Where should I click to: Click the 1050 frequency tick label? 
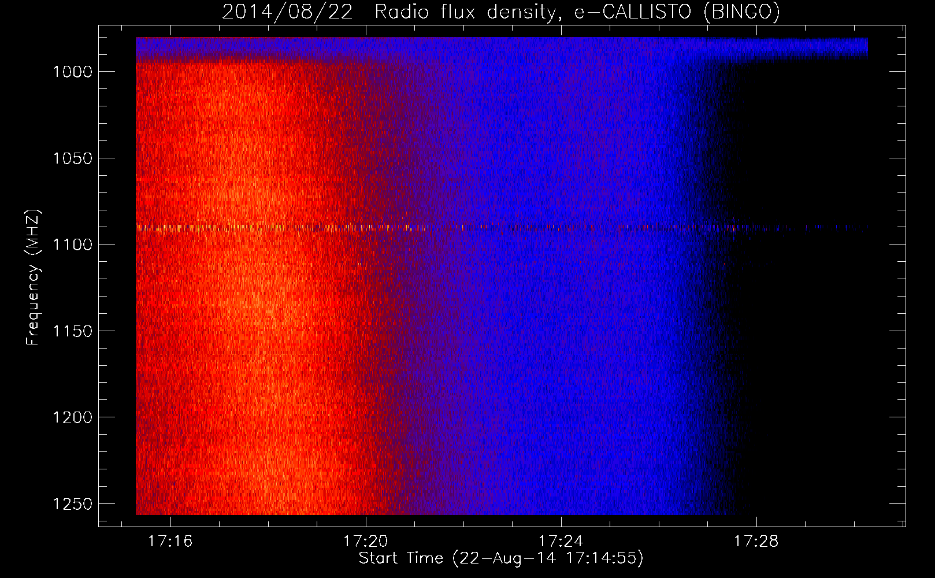[73, 158]
